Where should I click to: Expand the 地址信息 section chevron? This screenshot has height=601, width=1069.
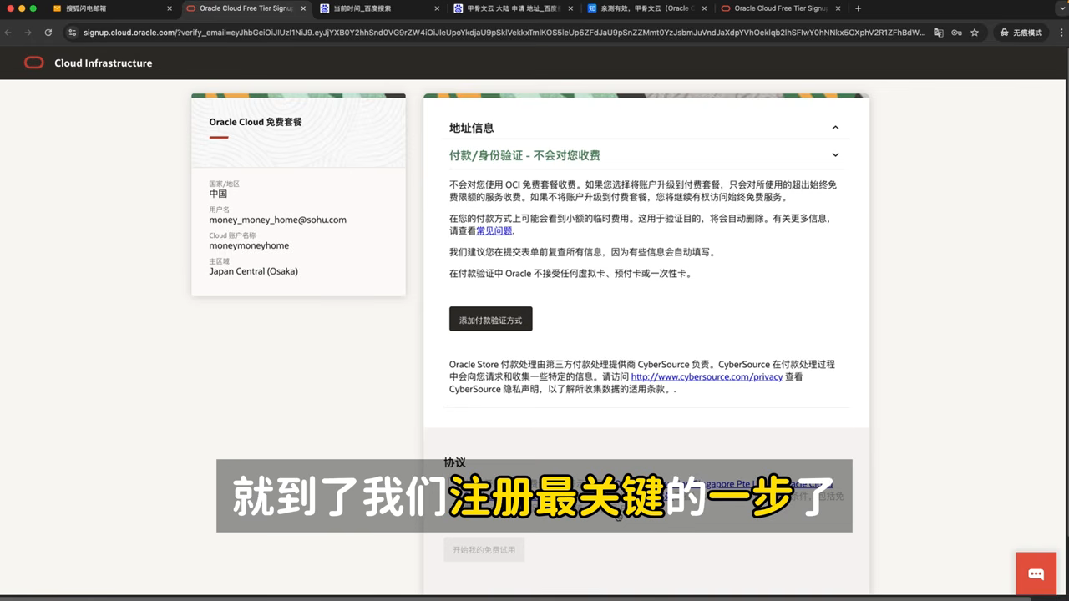835,128
